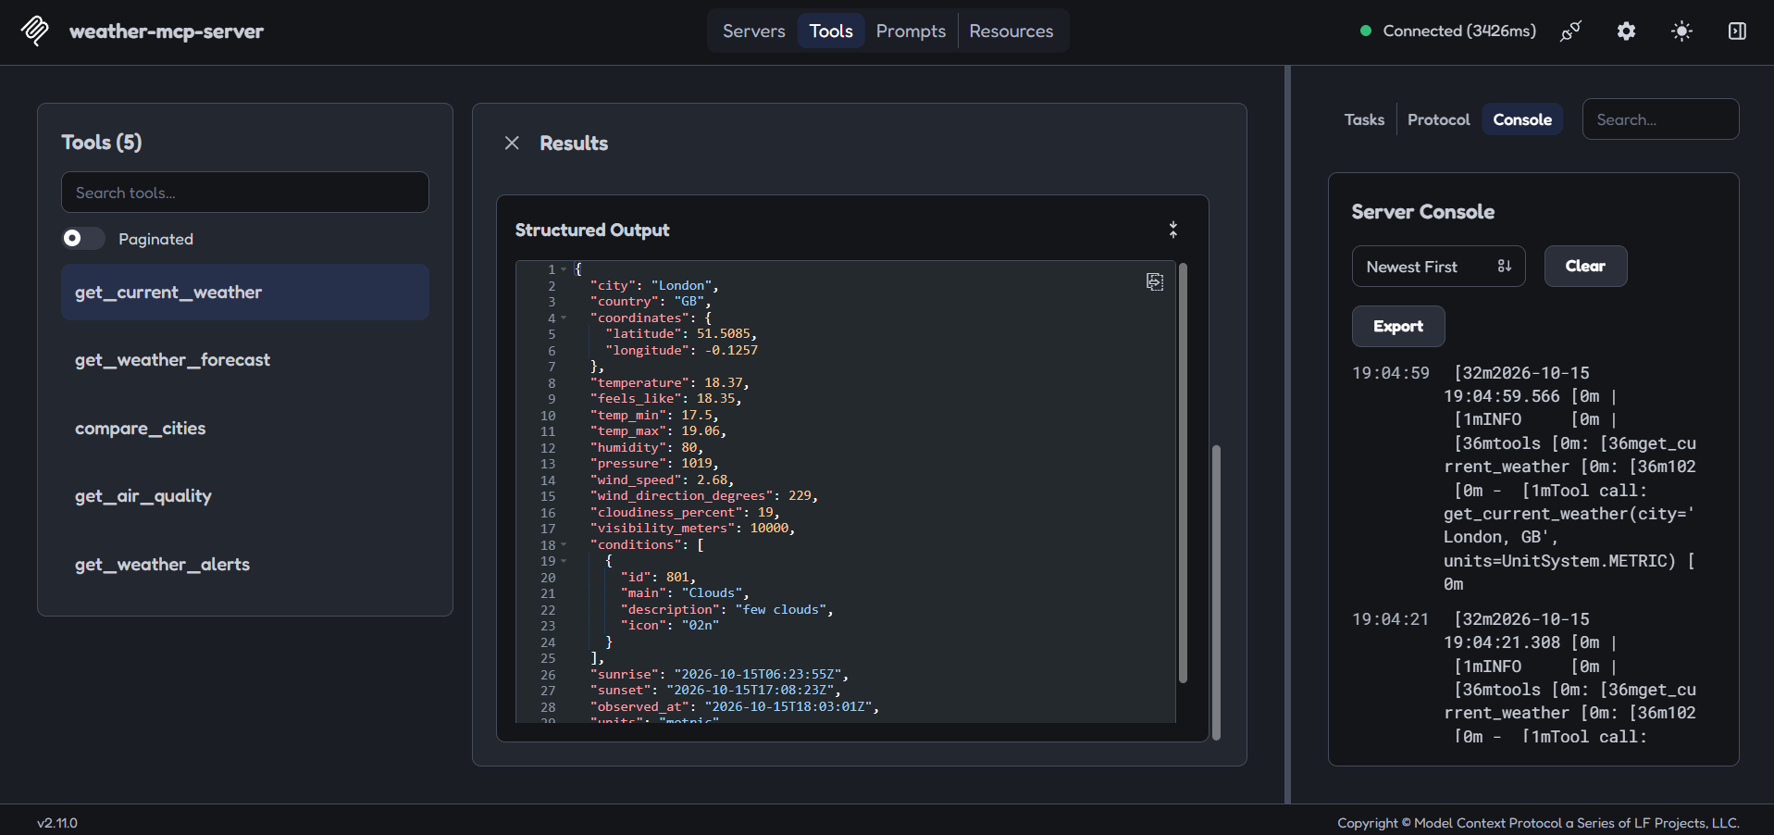Click the 19:04:21 log timestamp
1774x835 pixels.
click(1391, 619)
